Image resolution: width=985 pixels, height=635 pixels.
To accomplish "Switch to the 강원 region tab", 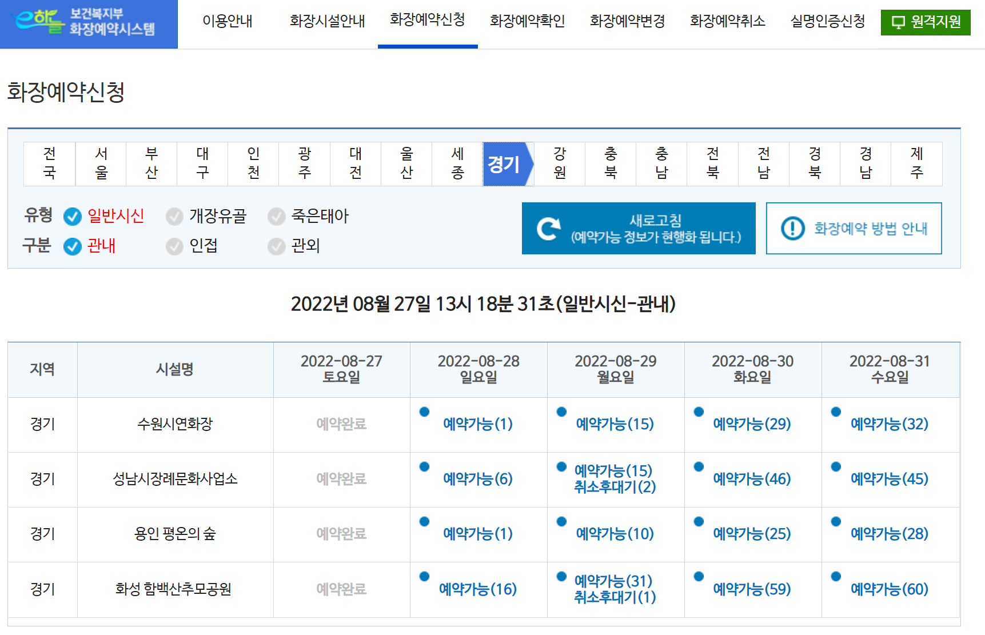I will (560, 163).
